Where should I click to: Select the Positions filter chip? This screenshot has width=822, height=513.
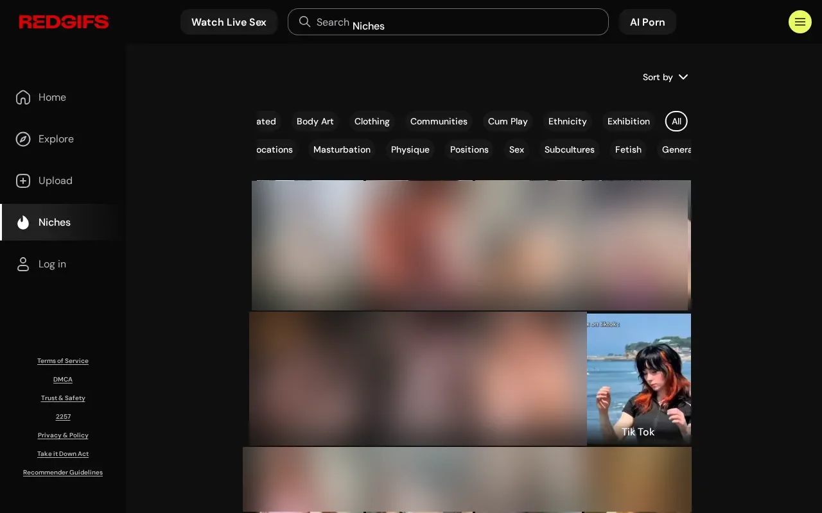(469, 149)
